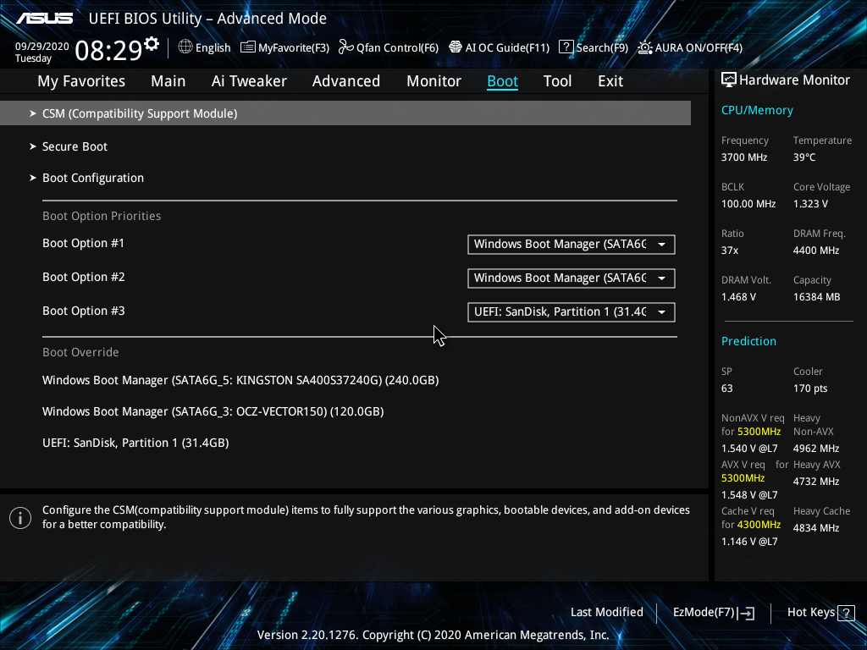Image resolution: width=867 pixels, height=650 pixels.
Task: Click the Boot Option #2 label
Action: click(84, 277)
